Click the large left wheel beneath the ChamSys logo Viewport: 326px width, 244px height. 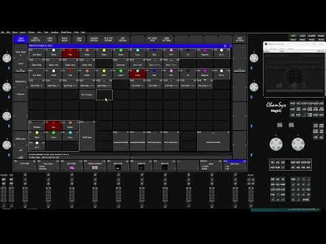point(276,144)
